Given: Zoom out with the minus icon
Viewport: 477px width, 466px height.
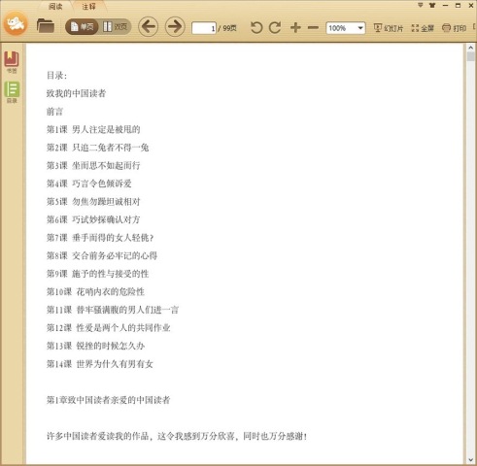Looking at the screenshot, I should [x=313, y=28].
